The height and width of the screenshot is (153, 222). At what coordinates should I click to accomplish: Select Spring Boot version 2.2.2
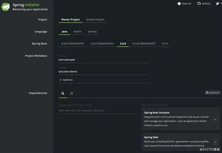(x=123, y=44)
